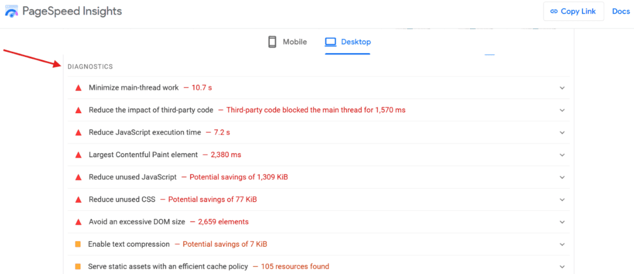Expand the Avoid an excessive DOM size chevron
The height and width of the screenshot is (274, 634).
(562, 221)
